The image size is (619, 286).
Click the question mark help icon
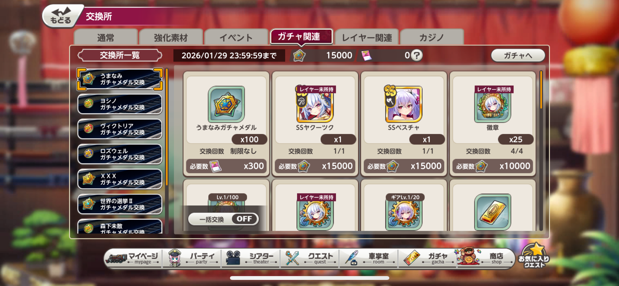pyautogui.click(x=417, y=55)
